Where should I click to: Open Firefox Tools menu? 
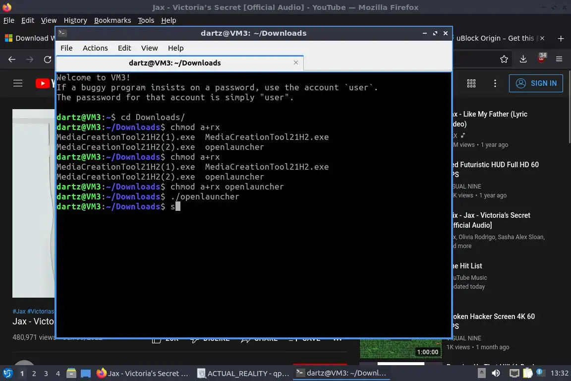click(x=146, y=20)
